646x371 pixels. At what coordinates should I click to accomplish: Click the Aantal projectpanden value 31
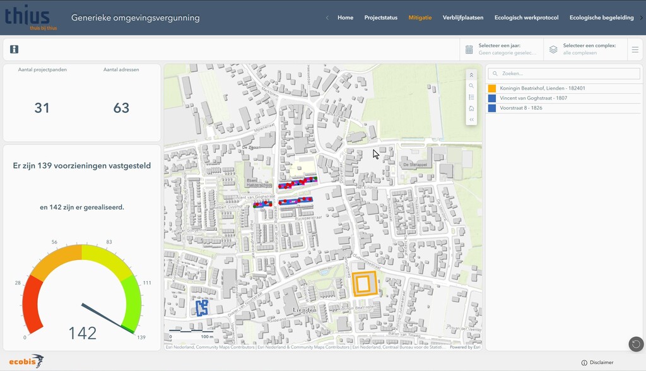tap(42, 108)
